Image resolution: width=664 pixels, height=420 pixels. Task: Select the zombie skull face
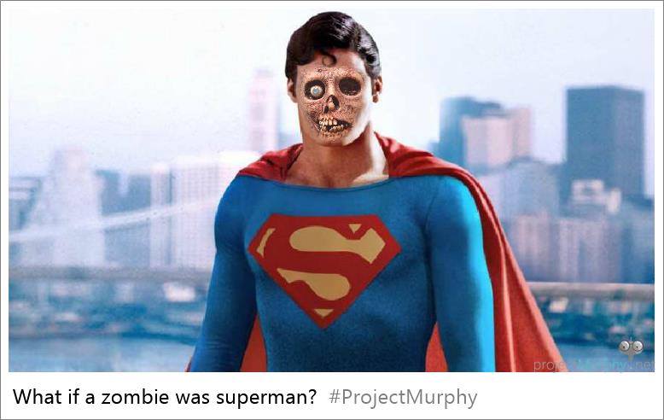(x=333, y=105)
